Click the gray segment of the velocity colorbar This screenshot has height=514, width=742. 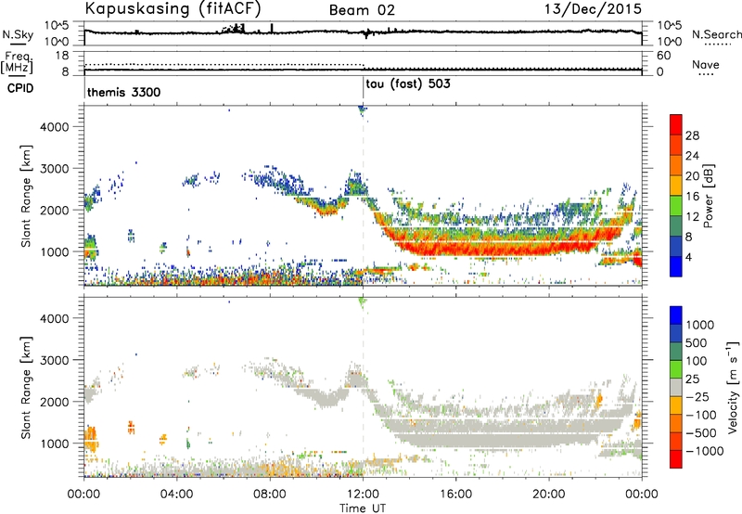tap(676, 387)
